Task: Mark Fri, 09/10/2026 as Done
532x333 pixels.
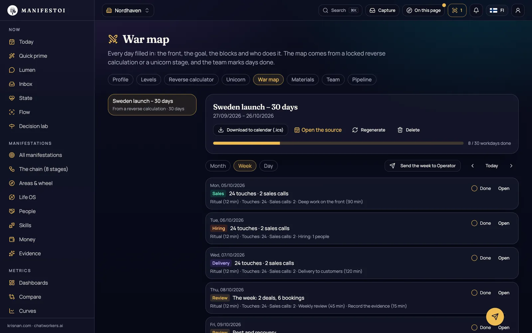Action: [x=481, y=328]
